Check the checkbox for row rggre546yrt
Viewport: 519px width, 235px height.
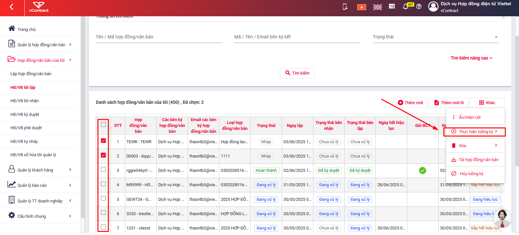click(103, 169)
